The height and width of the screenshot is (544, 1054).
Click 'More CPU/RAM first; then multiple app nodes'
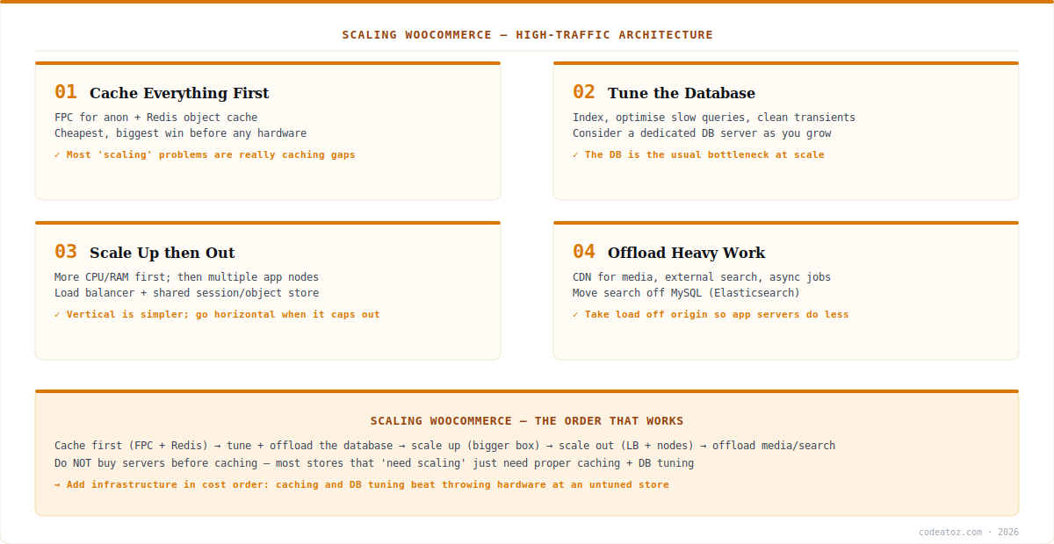[187, 277]
